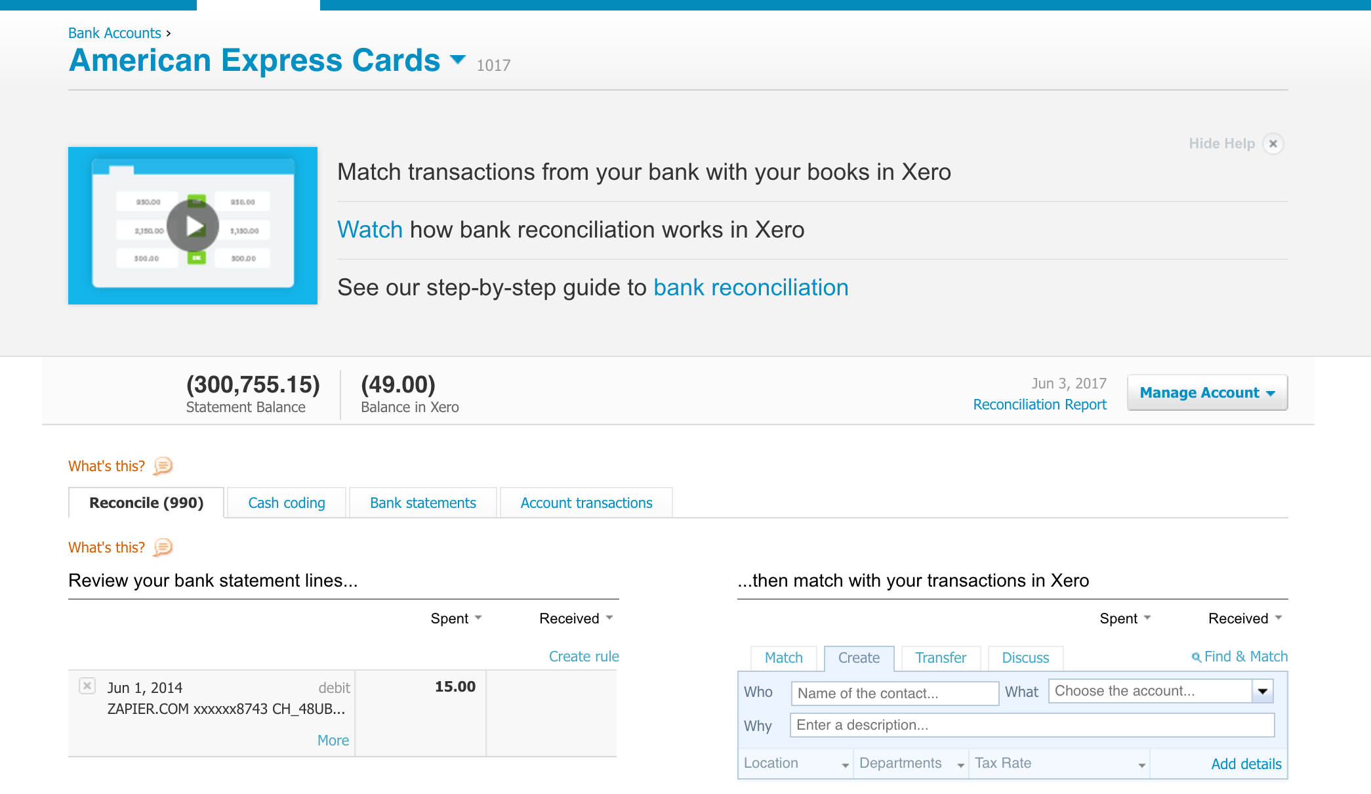1371x794 pixels.
Task: Switch to the Cash coding tab
Action: coord(287,503)
